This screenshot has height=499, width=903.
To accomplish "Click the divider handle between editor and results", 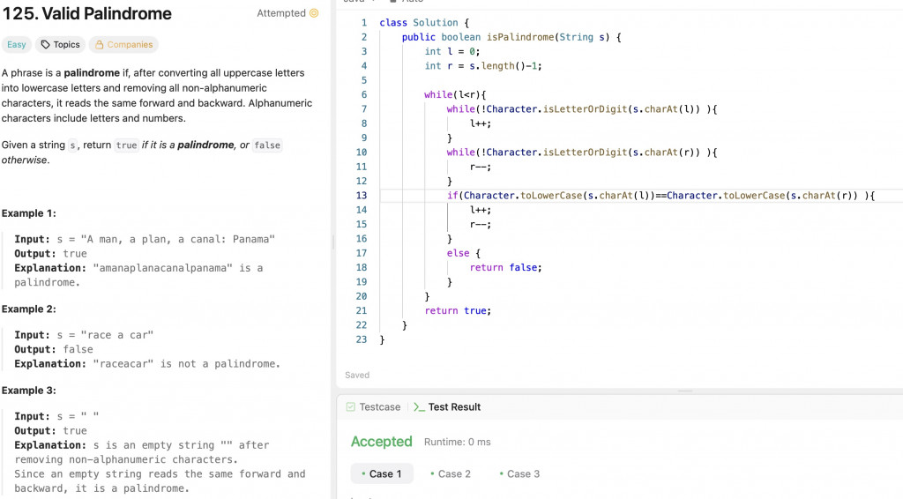I will [x=685, y=391].
